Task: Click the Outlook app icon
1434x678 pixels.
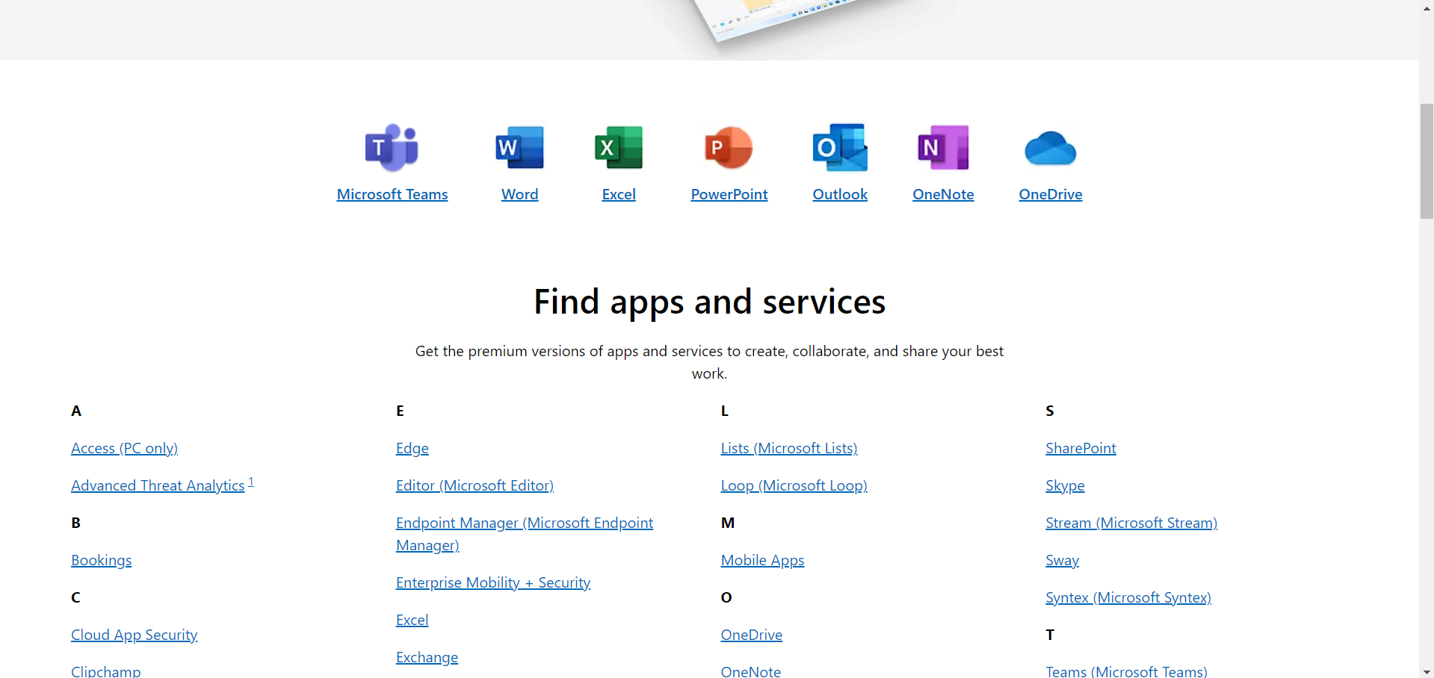Action: pyautogui.click(x=840, y=148)
